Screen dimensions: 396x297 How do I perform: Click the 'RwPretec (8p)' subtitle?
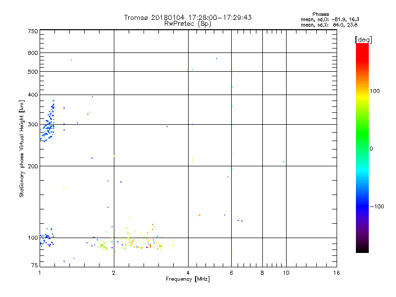coord(188,24)
